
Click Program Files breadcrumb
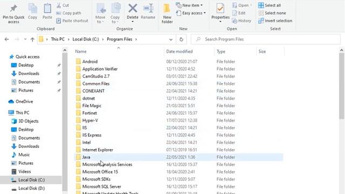(120, 39)
